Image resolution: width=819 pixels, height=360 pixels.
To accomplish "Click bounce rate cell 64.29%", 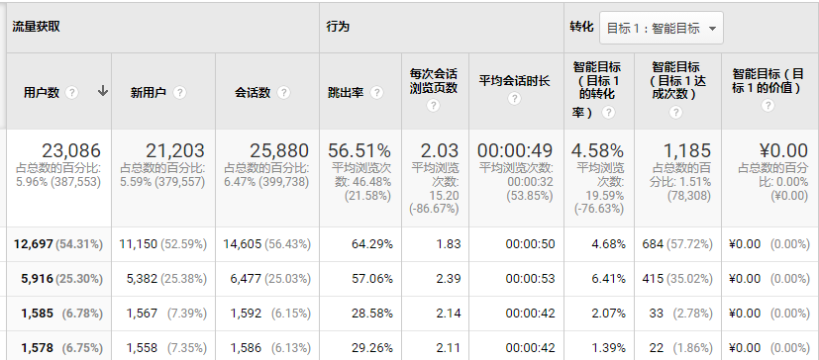I will (372, 244).
